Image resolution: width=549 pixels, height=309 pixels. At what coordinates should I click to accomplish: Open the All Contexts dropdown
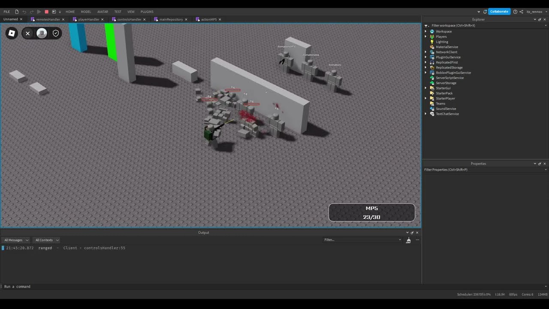47,240
